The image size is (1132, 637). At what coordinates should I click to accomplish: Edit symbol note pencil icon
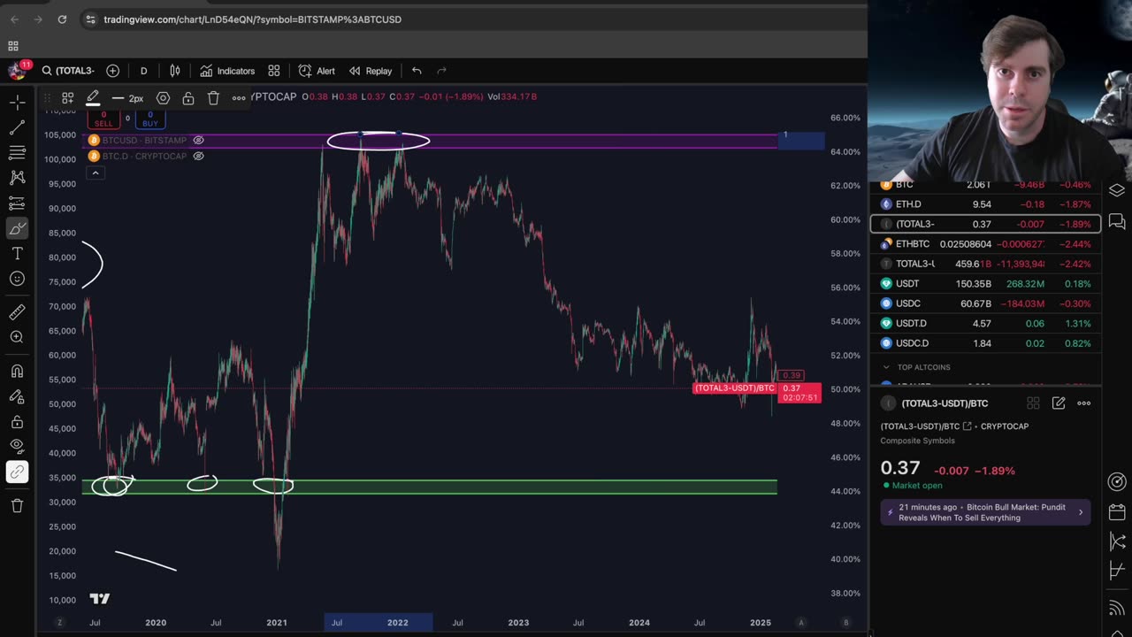tap(1059, 403)
